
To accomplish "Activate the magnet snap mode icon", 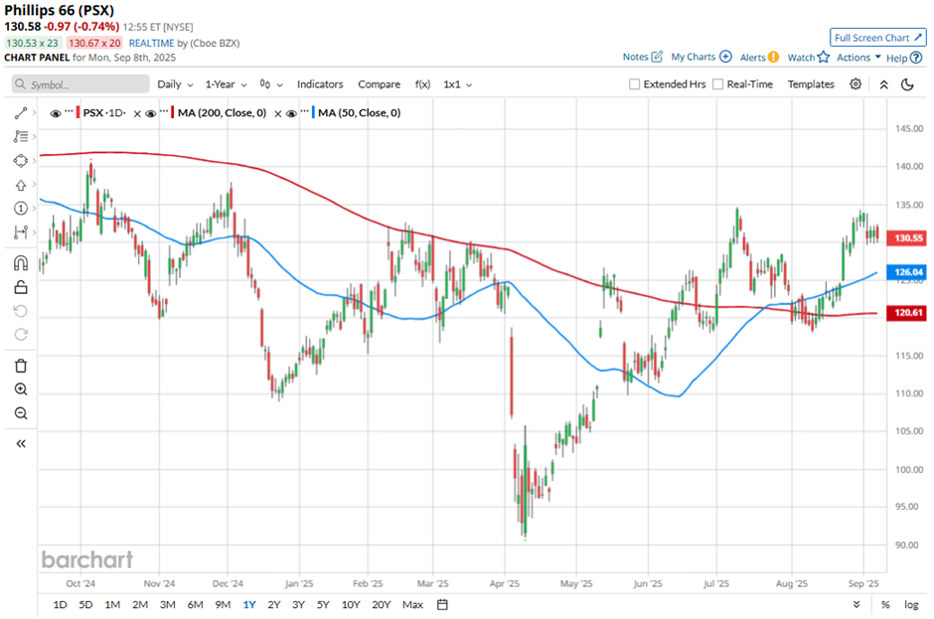I will point(21,264).
